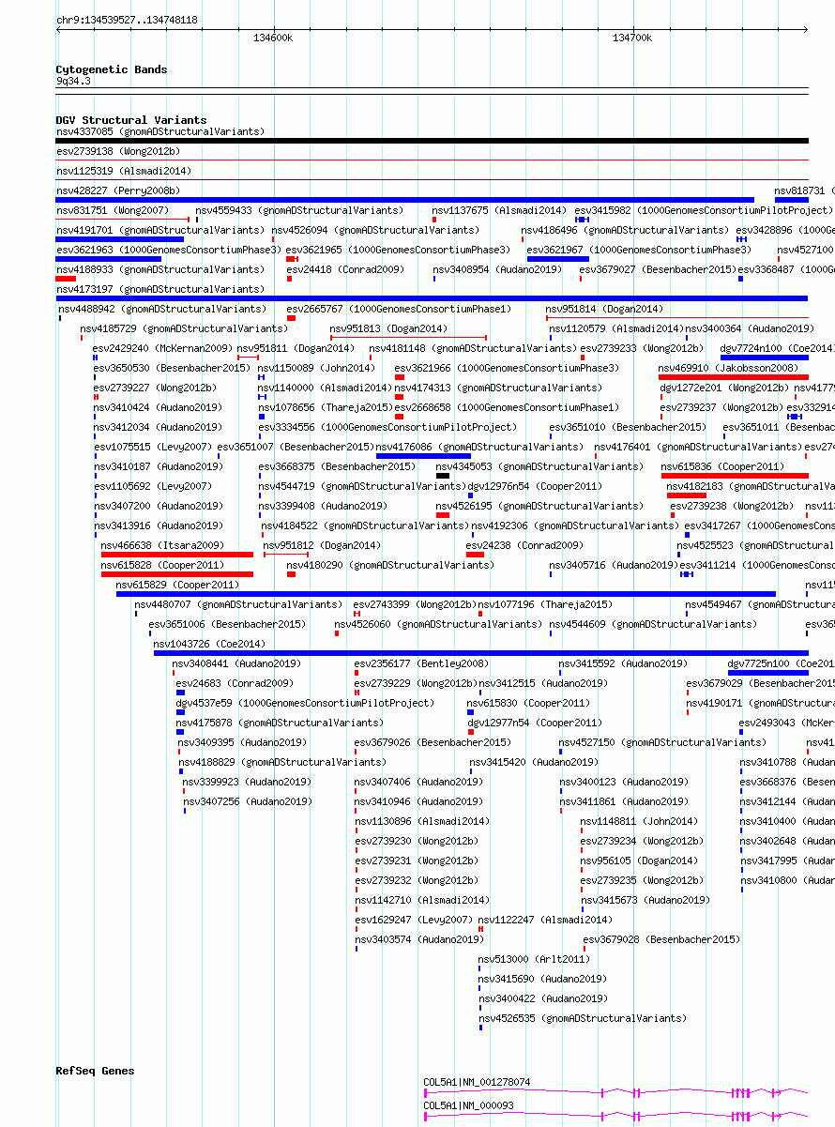Viewport: 835px width, 1127px height.
Task: Select the nsv615830 (Cooper2011) label
Action: tap(529, 703)
